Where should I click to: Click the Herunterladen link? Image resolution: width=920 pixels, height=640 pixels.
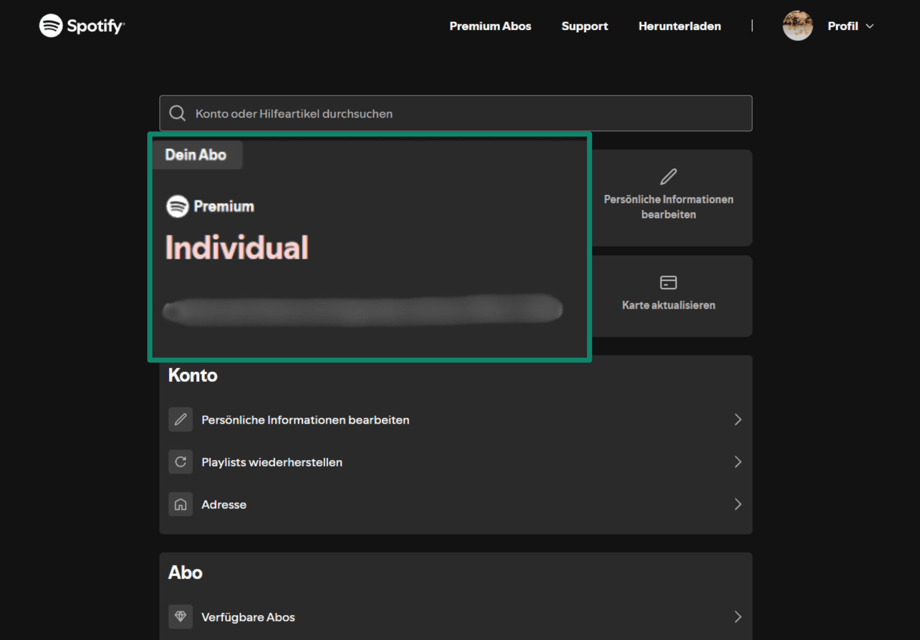coord(679,26)
